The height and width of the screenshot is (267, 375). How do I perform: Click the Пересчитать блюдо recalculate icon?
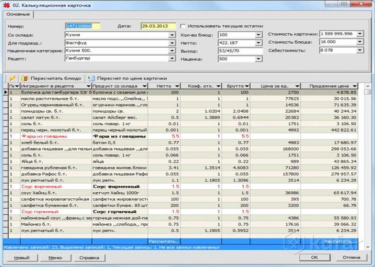pos(25,78)
